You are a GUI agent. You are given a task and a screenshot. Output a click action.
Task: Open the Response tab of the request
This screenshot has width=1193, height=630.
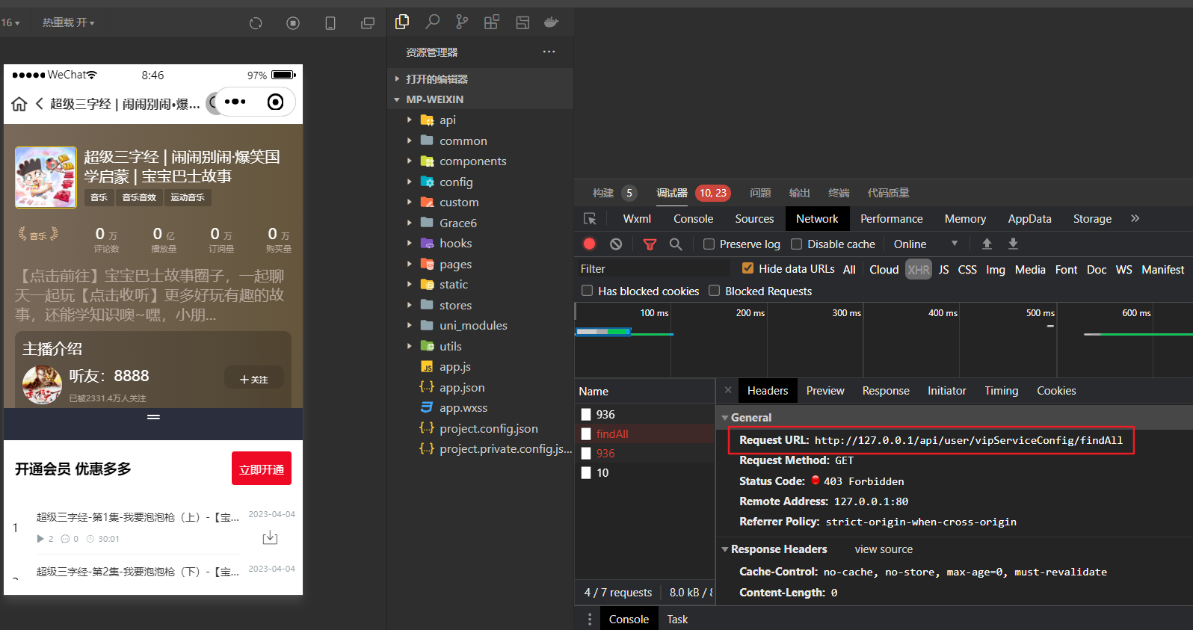886,391
